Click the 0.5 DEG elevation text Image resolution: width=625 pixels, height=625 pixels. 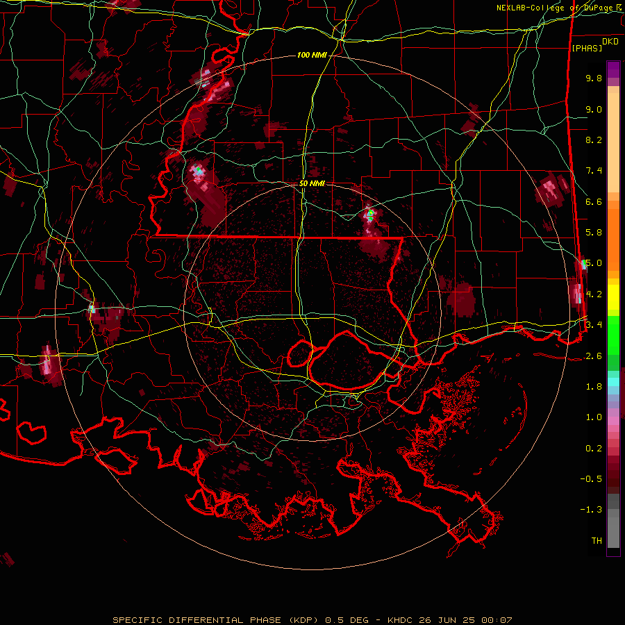point(348,620)
